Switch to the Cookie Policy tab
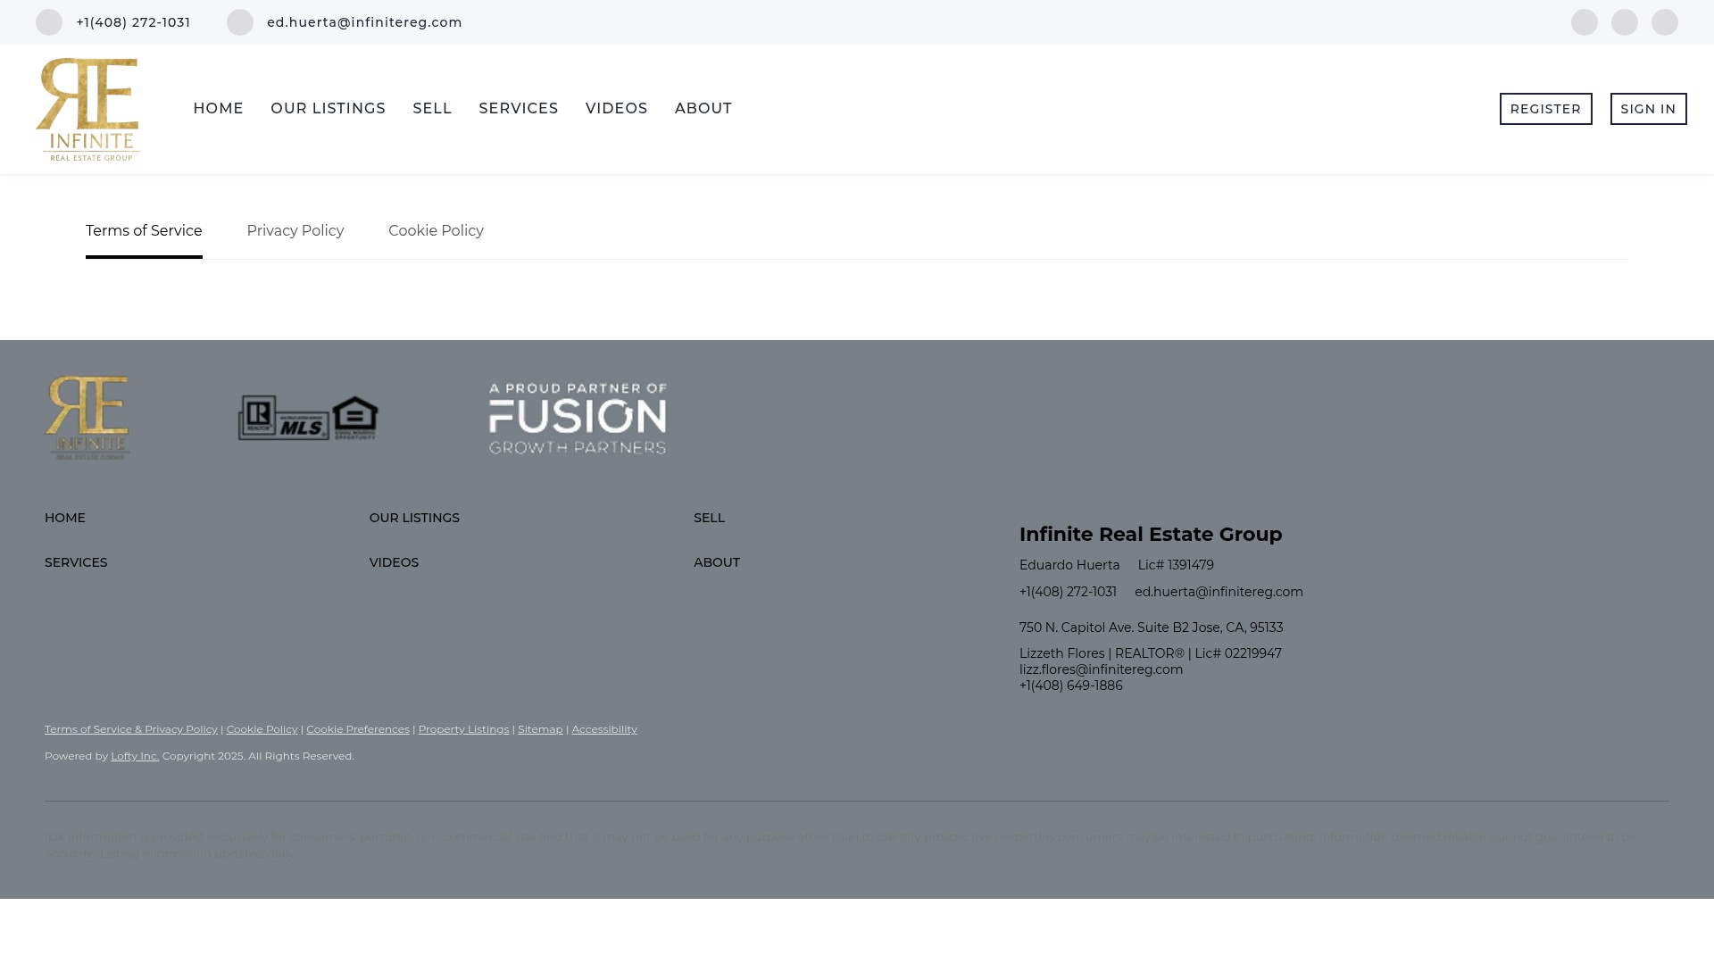This screenshot has width=1714, height=964. pyautogui.click(x=436, y=231)
